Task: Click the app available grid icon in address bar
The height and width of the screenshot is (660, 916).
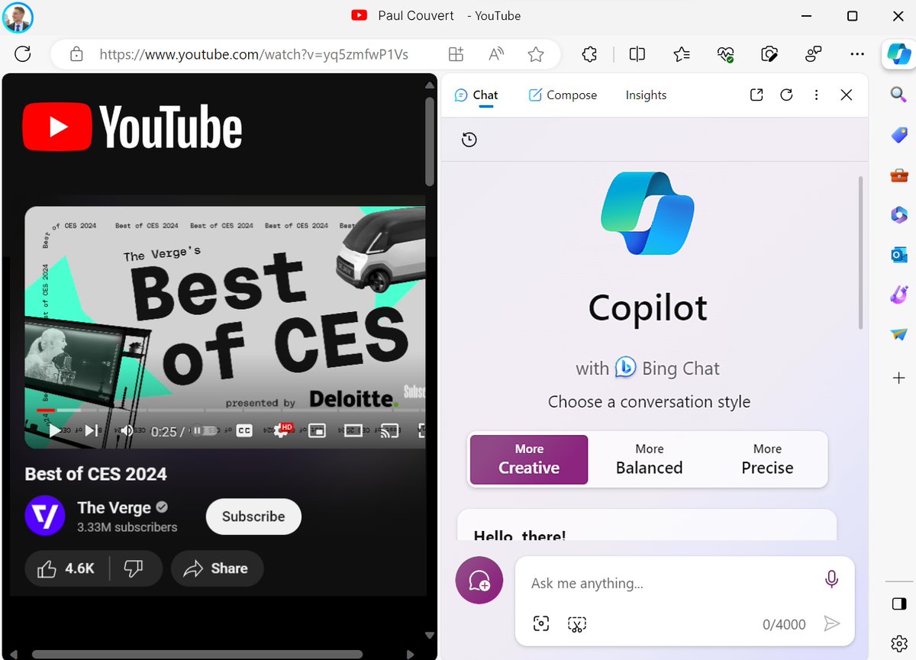Action: click(456, 54)
